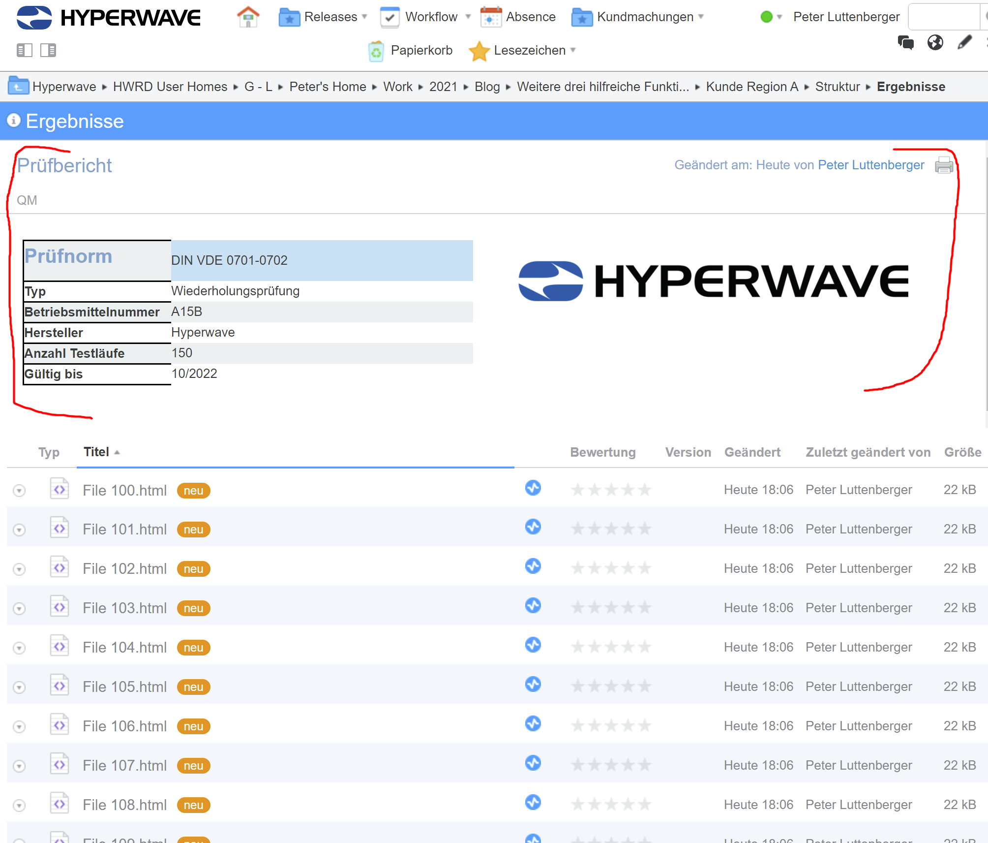This screenshot has height=843, width=988.
Task: Open File 100.html
Action: pos(125,491)
